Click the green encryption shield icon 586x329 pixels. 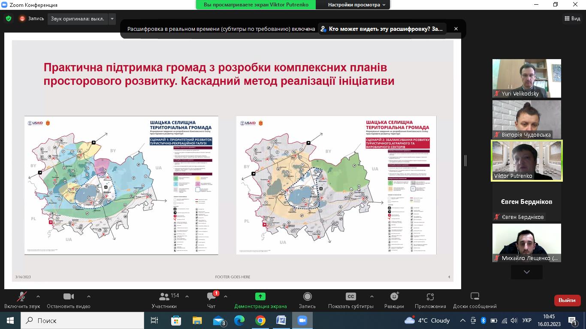pos(9,19)
